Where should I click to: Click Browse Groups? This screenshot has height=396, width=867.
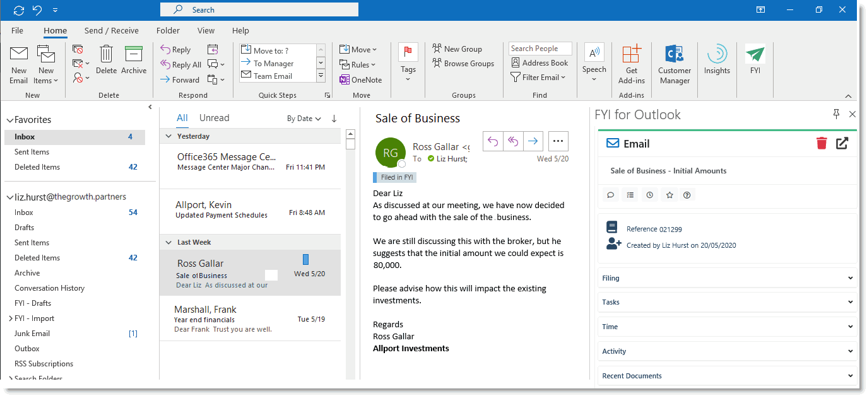[463, 63]
